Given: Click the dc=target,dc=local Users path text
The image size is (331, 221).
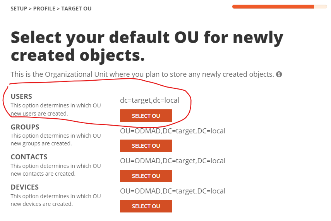Looking at the screenshot, I should tap(149, 100).
